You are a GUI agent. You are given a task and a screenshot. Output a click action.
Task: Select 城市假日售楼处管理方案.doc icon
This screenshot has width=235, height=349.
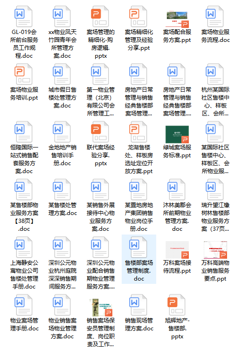[x=62, y=74]
